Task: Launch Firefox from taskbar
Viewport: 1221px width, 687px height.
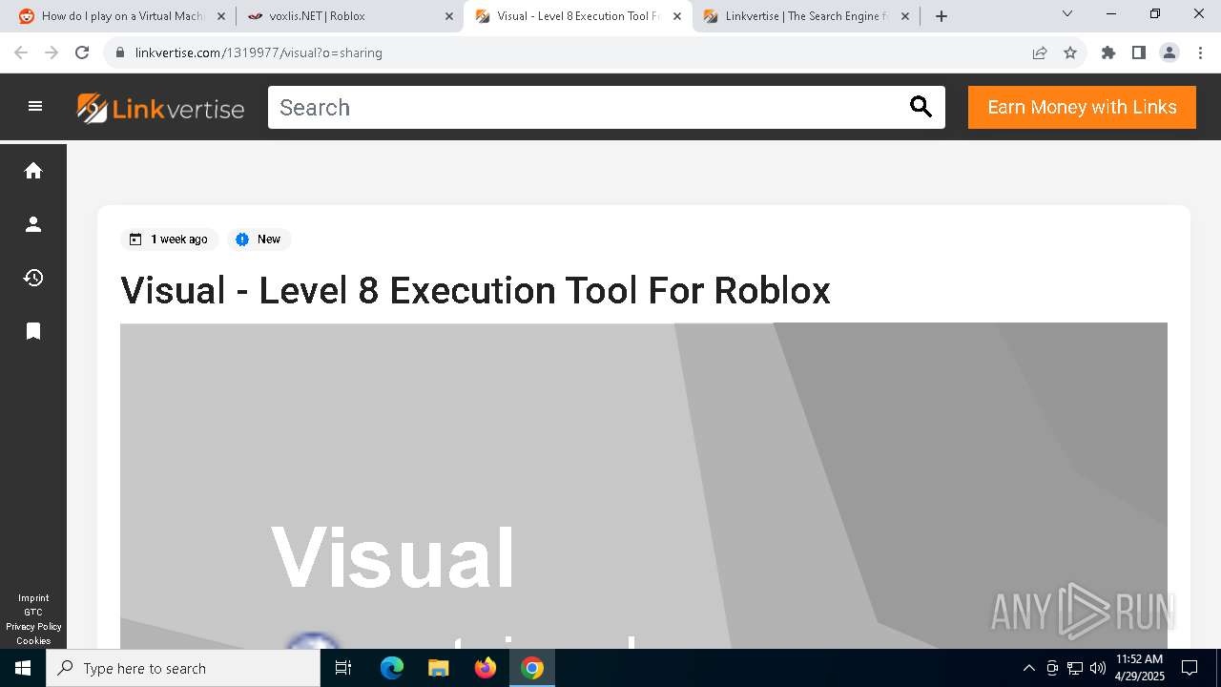Action: [x=486, y=668]
